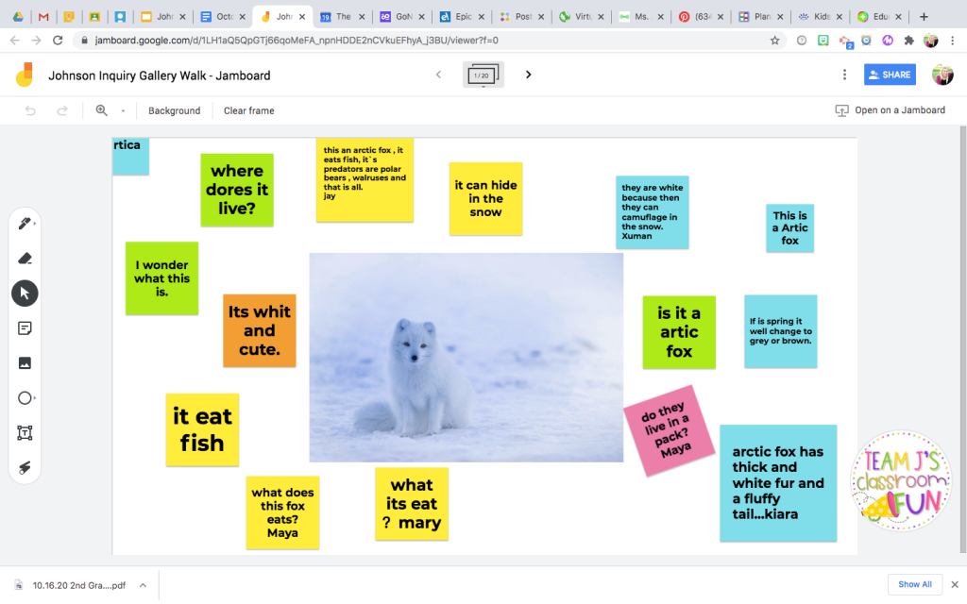Go to the next frame arrow
The width and height of the screenshot is (967, 604).
tap(528, 75)
